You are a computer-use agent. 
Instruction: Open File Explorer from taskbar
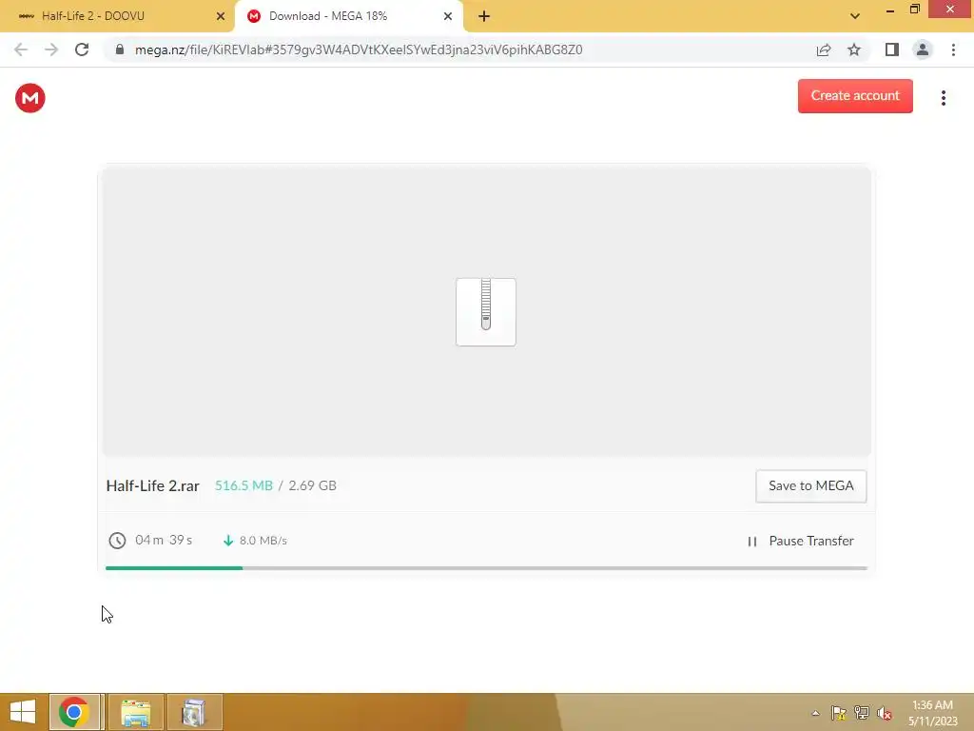tap(135, 712)
